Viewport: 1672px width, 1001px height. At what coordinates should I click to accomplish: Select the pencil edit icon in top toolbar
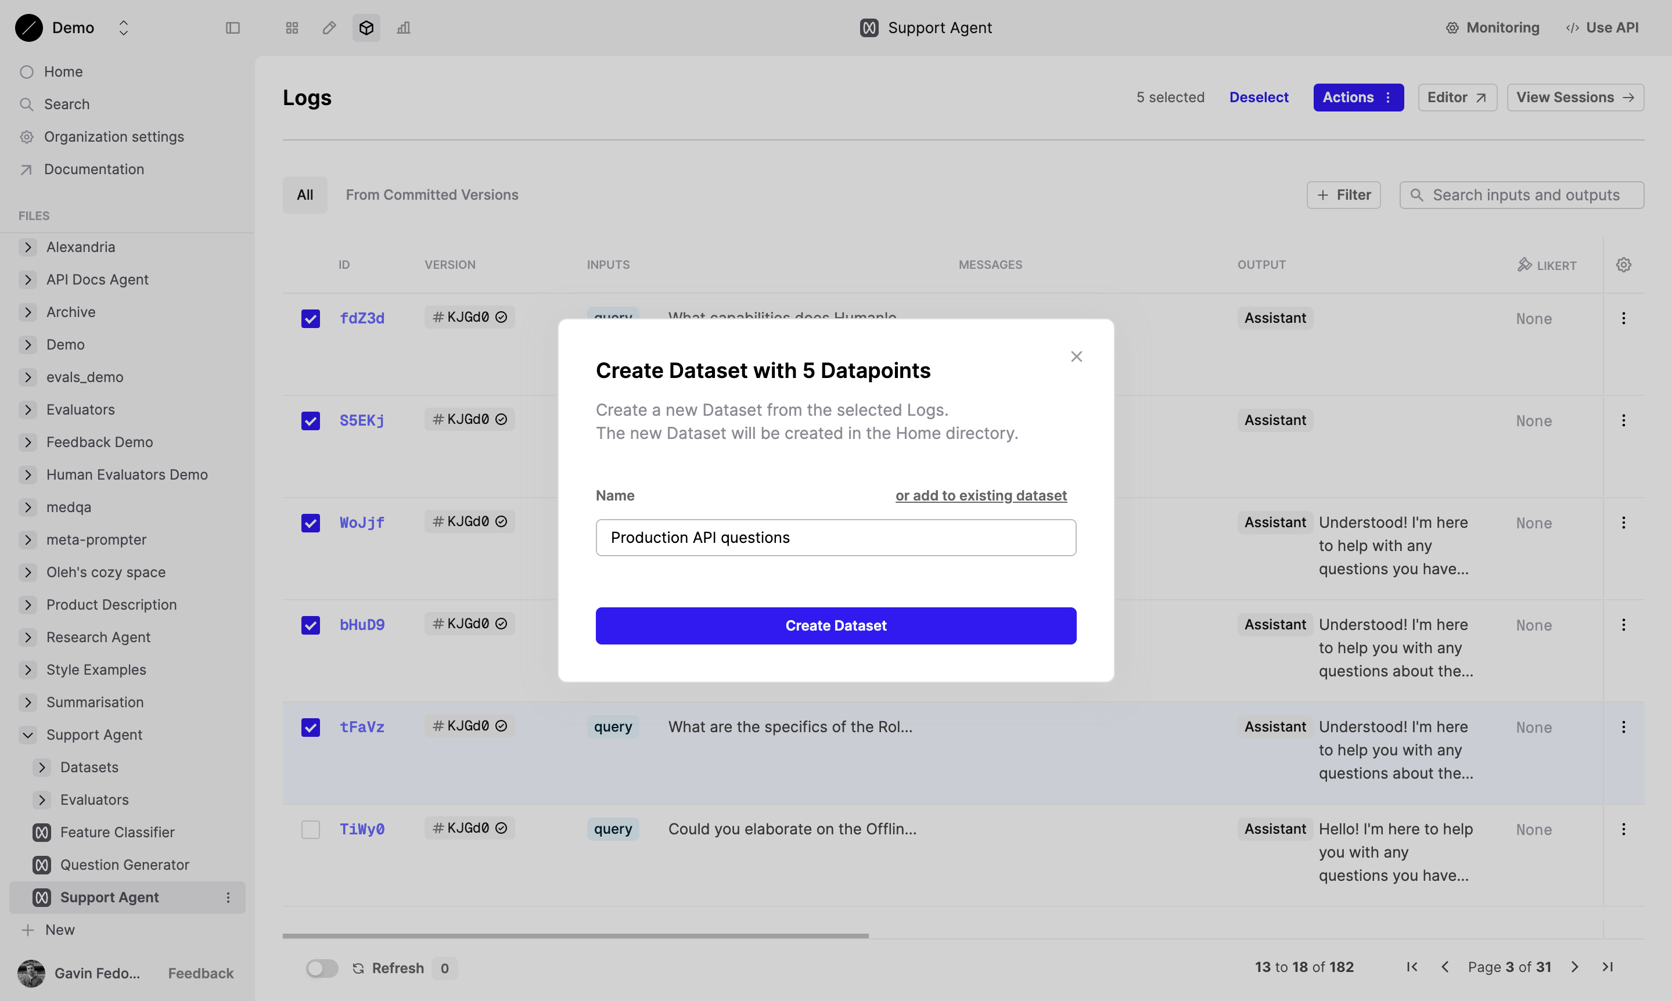coord(329,28)
